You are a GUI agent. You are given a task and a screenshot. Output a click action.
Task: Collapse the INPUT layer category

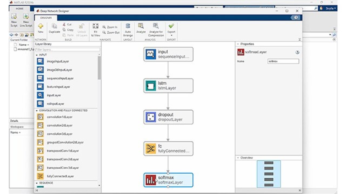pyautogui.click(x=37, y=55)
